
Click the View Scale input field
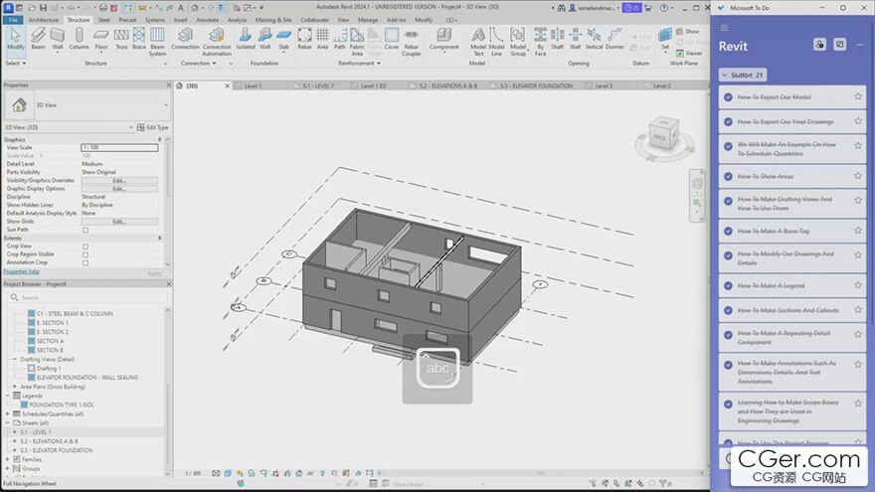tap(119, 147)
